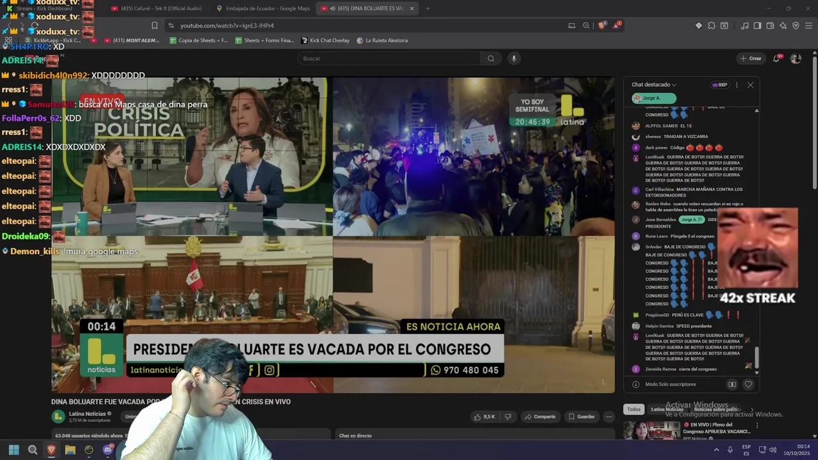Click the Jorge A. pinned chip in chat
Viewport: 818px width, 460px height.
[x=653, y=98]
